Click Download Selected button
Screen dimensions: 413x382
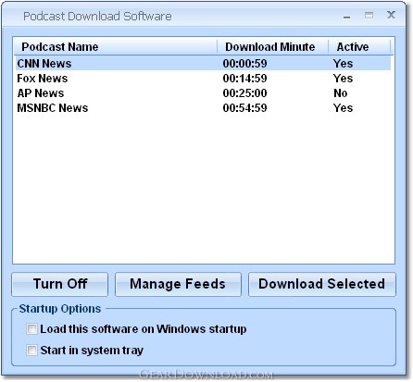click(x=321, y=284)
